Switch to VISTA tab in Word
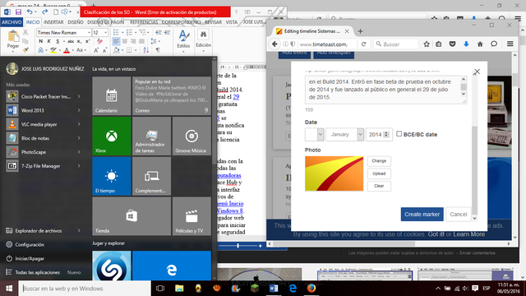The image size is (526, 296). 232,22
